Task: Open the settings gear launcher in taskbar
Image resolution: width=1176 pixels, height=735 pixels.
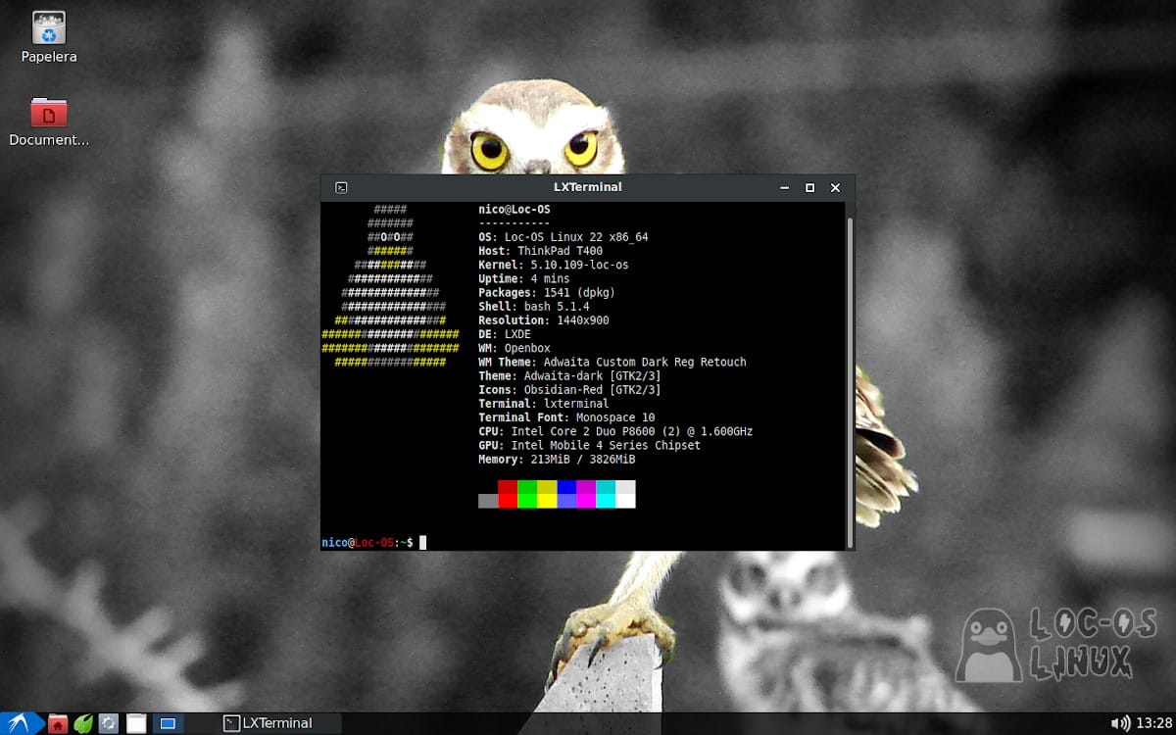Action: pos(109,724)
